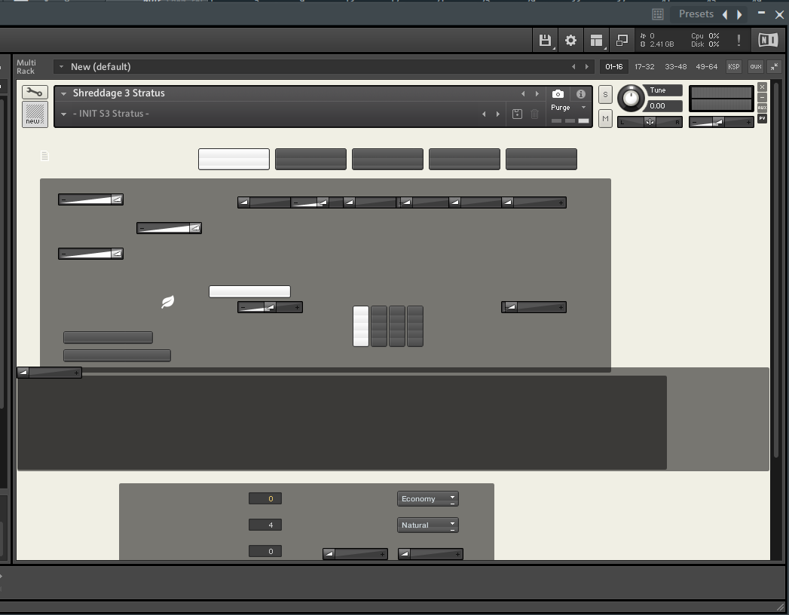
Task: Click the NI logo
Action: pos(768,40)
